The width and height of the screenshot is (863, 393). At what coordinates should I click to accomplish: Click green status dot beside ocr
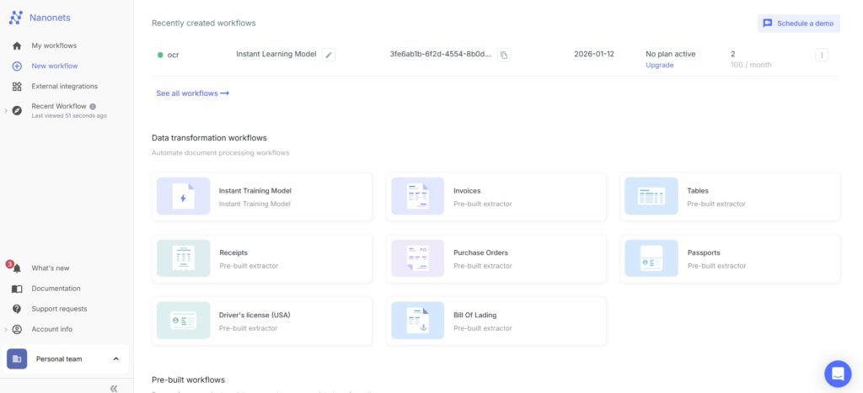pyautogui.click(x=160, y=55)
